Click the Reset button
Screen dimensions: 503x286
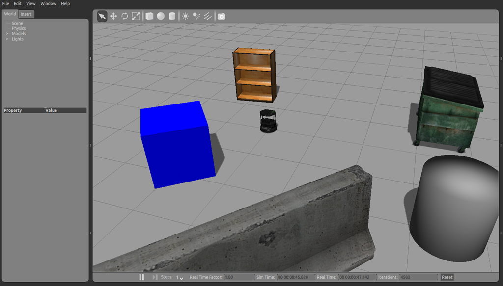pos(447,277)
